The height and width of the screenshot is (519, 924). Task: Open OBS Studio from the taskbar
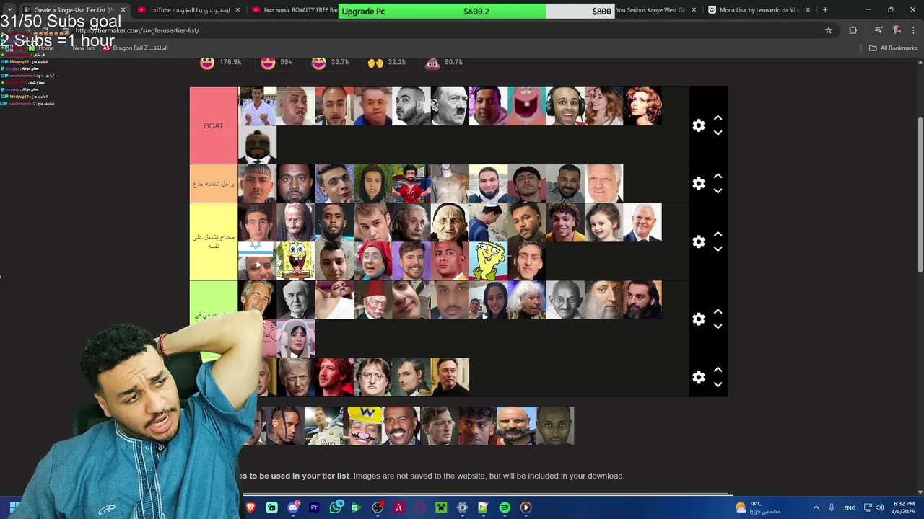(378, 507)
